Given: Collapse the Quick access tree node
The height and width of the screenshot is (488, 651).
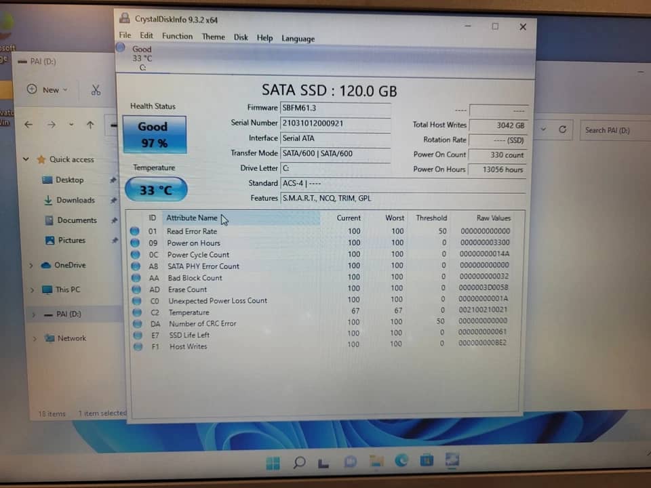Looking at the screenshot, I should click(26, 159).
